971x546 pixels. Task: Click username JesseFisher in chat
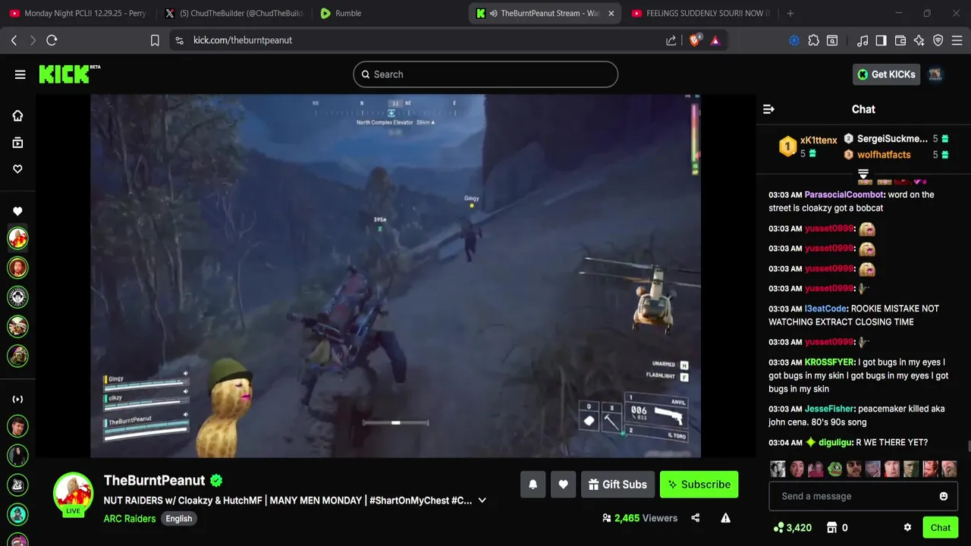[x=829, y=409]
